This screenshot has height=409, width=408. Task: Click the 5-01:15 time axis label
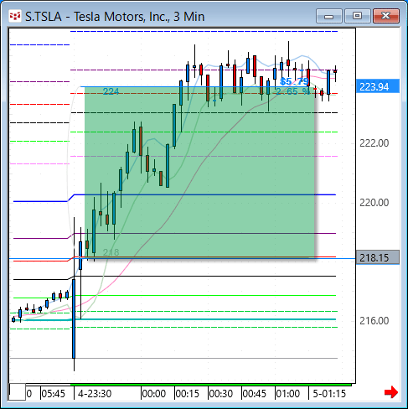(x=329, y=394)
